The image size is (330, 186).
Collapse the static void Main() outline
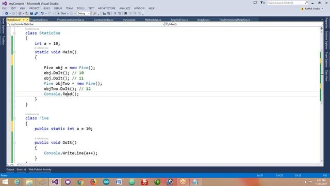point(14,52)
